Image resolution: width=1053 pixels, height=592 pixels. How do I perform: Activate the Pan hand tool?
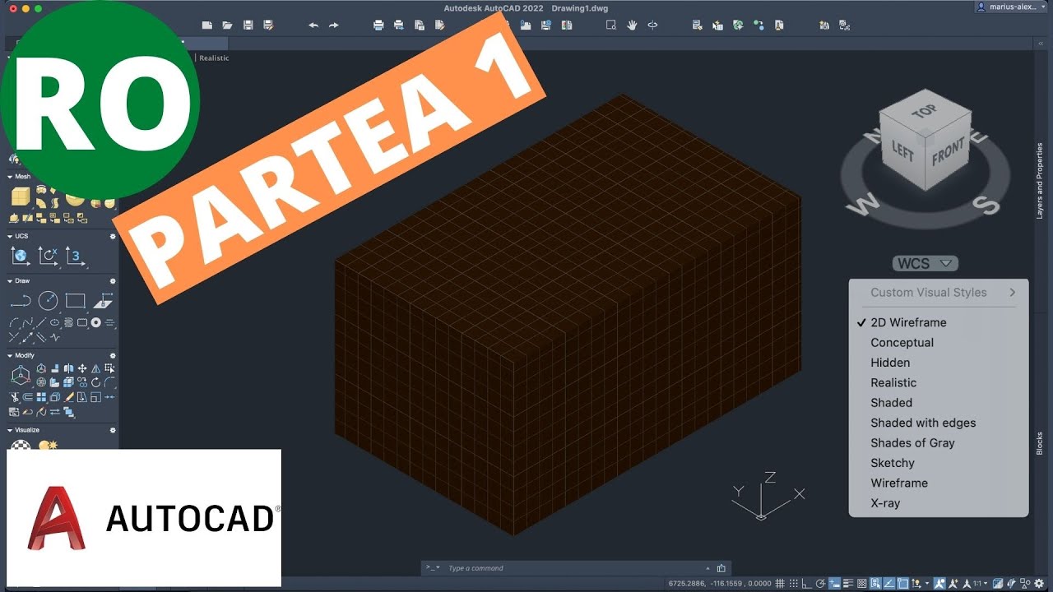[x=632, y=25]
